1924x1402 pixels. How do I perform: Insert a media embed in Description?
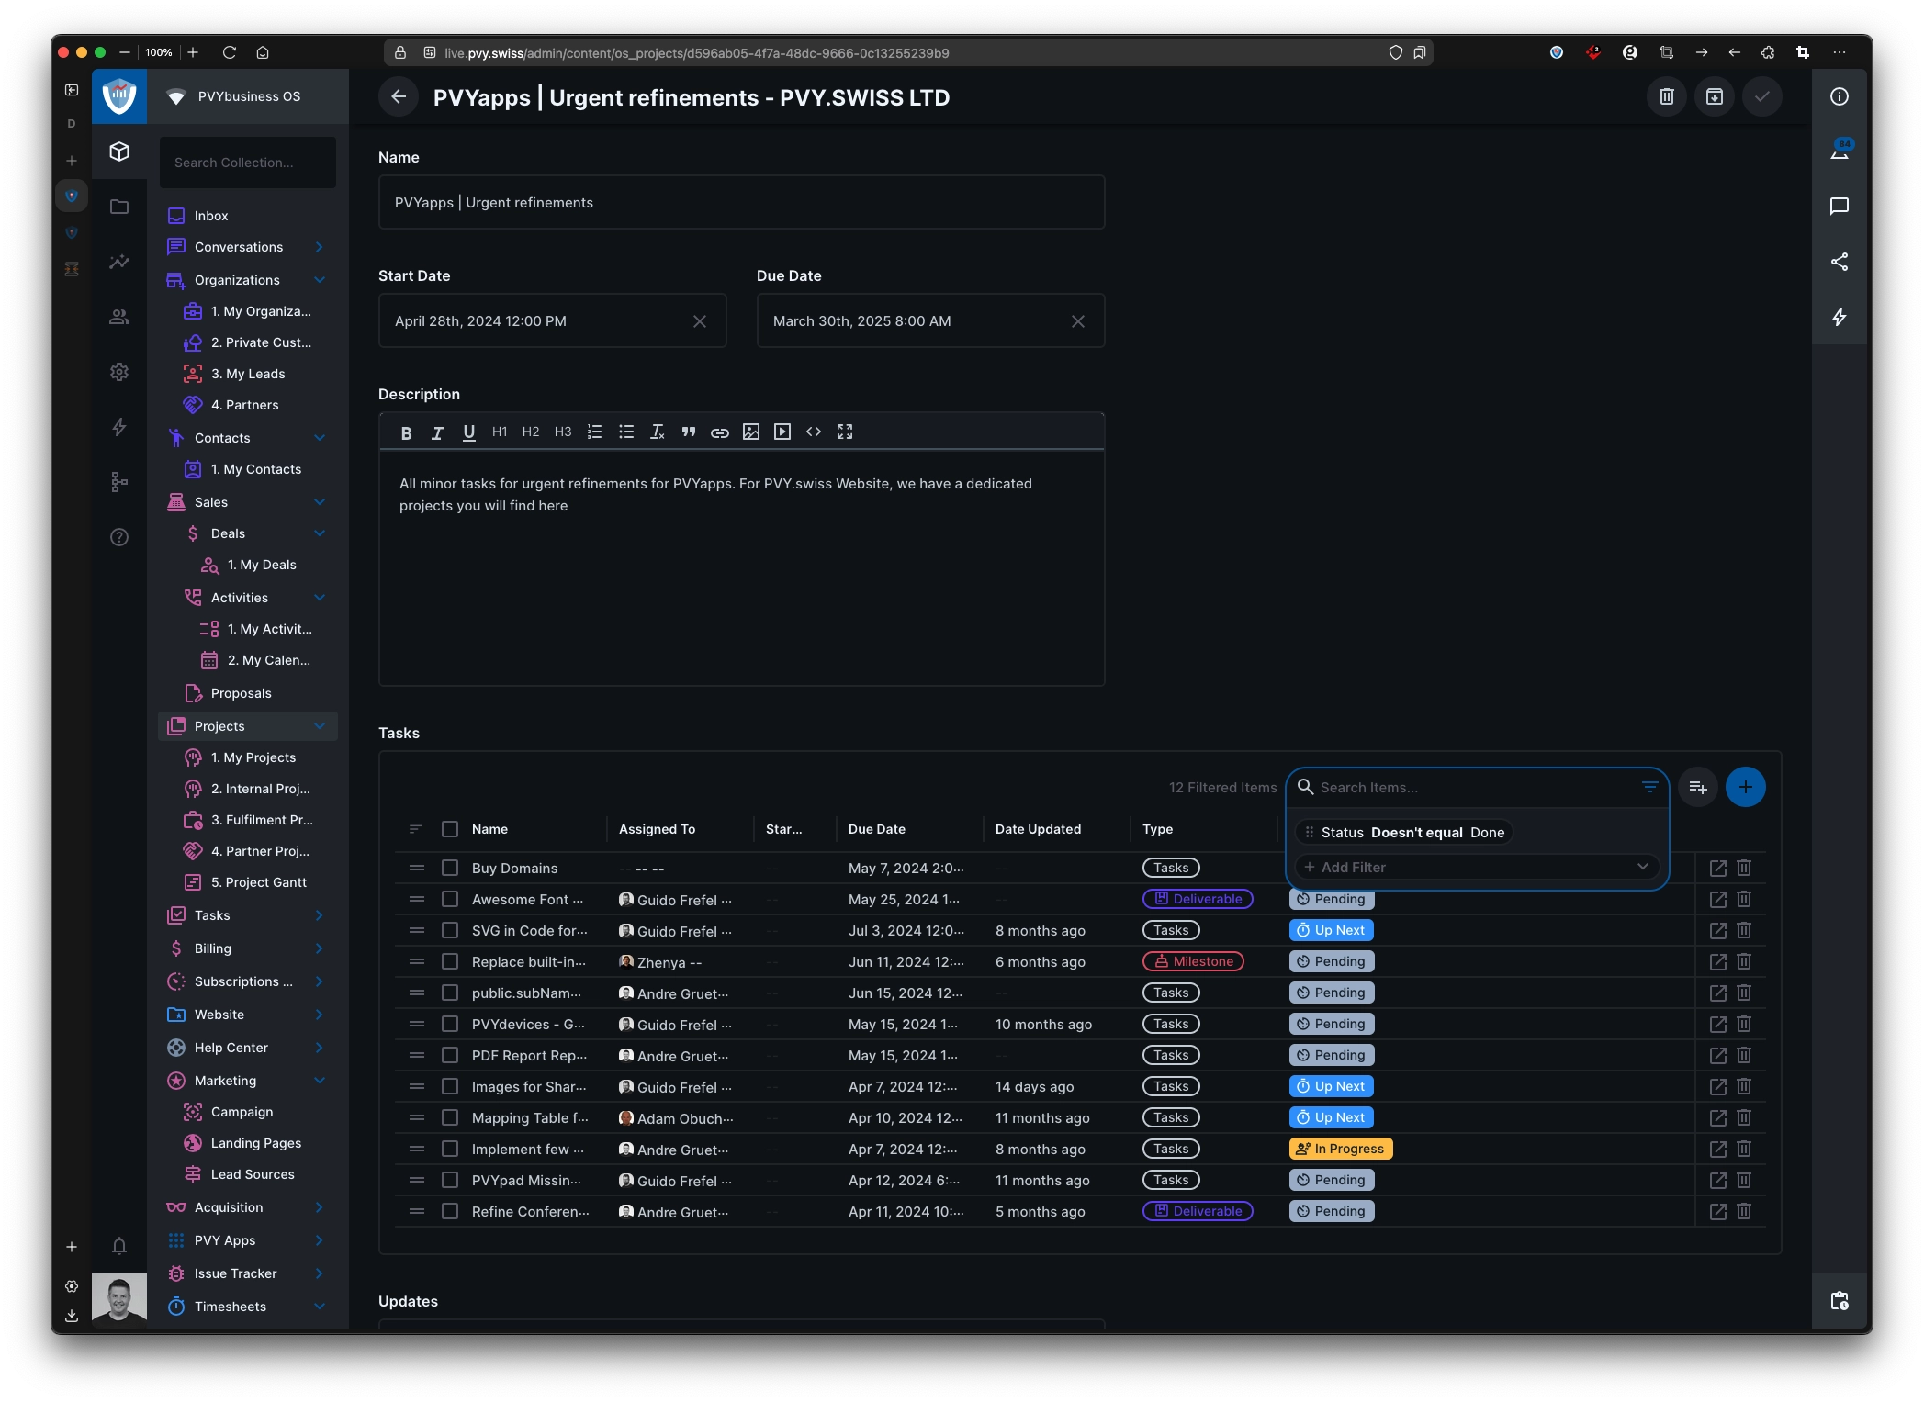782,432
